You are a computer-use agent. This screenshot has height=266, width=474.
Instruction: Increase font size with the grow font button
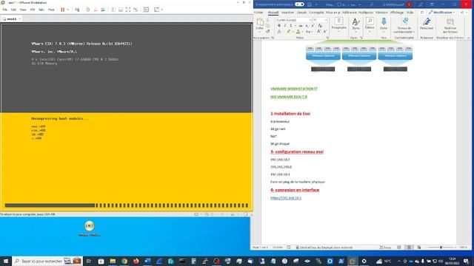click(318, 31)
